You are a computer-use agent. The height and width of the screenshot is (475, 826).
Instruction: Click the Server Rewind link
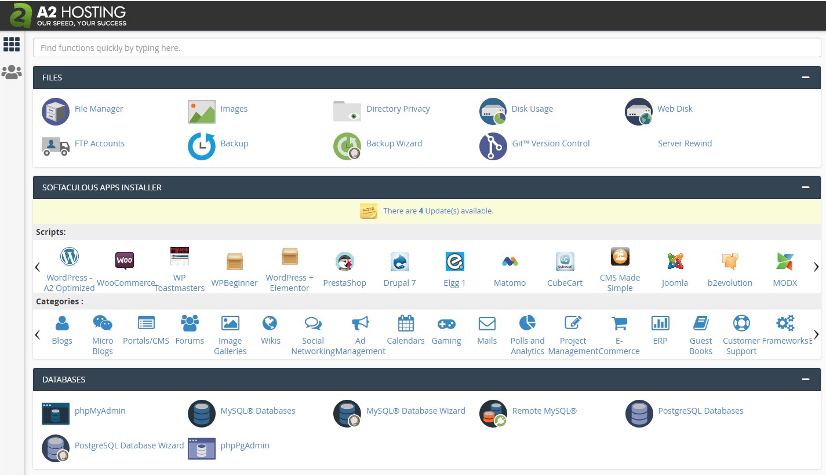click(685, 143)
